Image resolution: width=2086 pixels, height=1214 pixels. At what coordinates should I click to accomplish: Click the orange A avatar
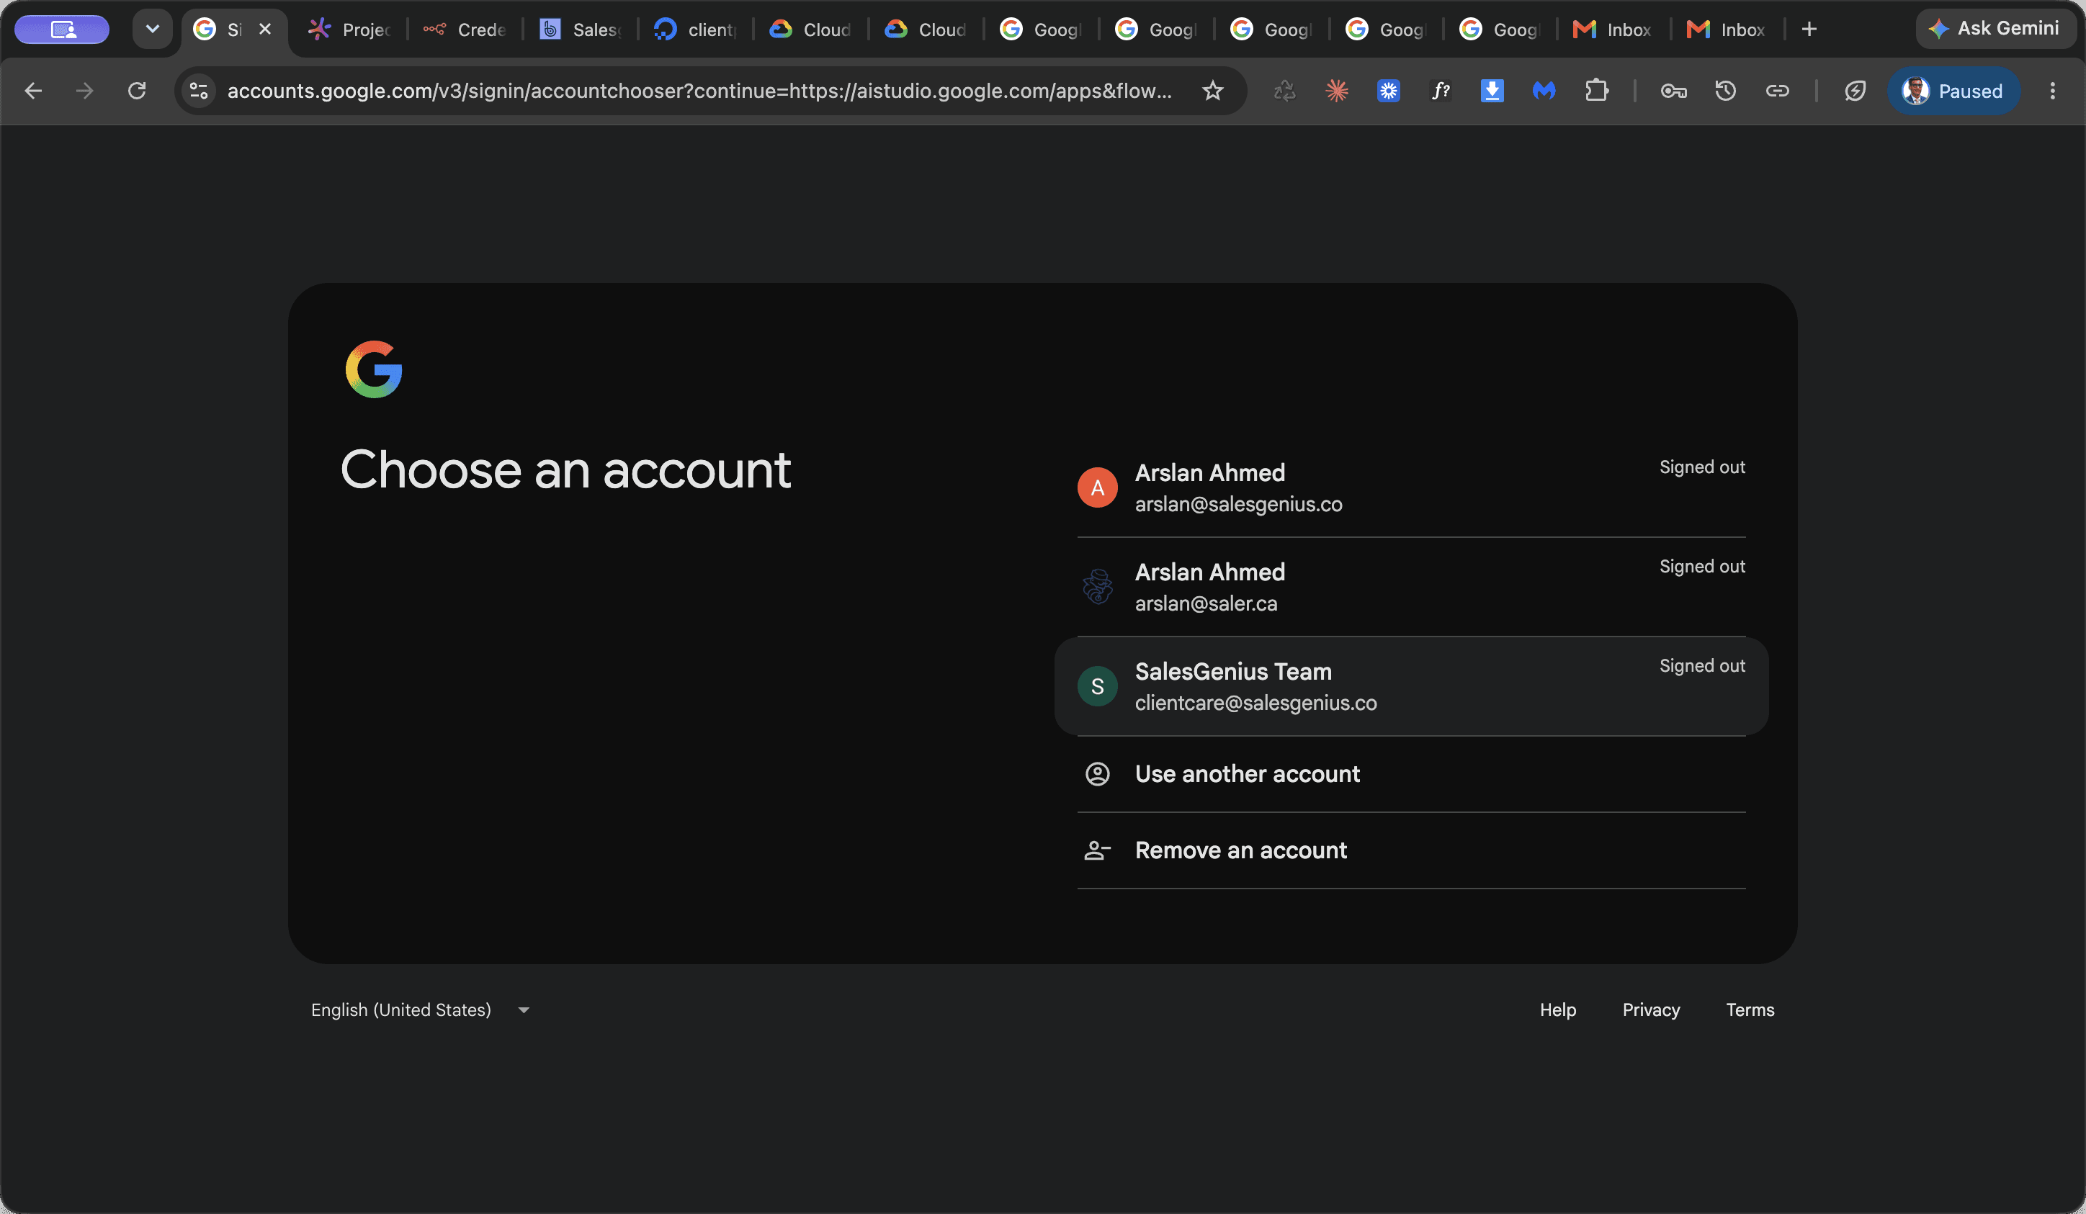pyautogui.click(x=1098, y=487)
